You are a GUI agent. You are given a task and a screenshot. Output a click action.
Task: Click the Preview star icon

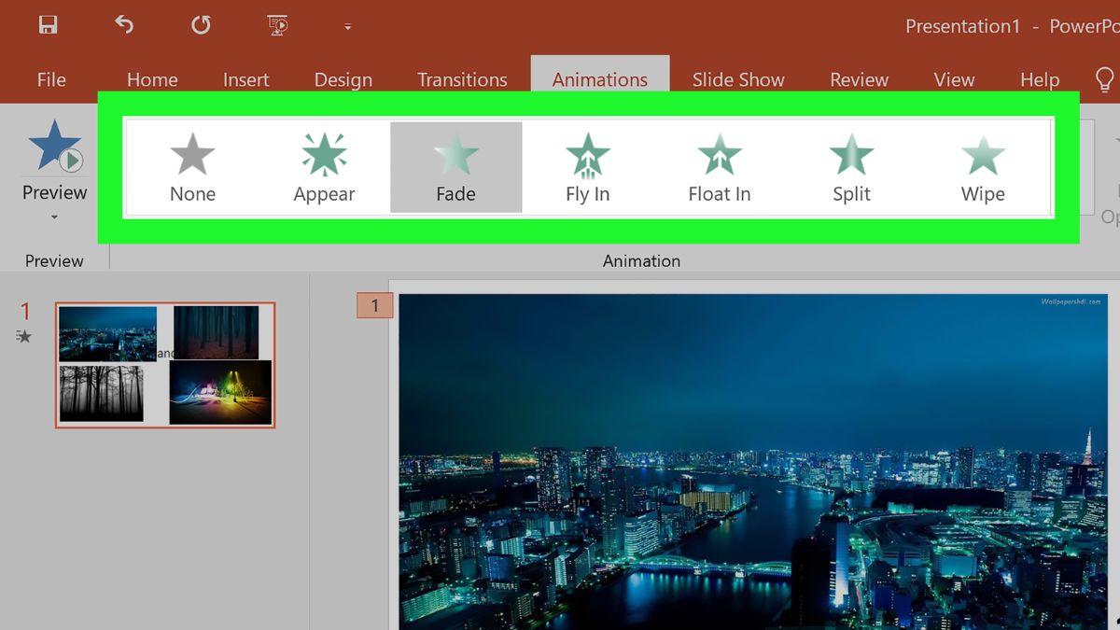pos(54,145)
